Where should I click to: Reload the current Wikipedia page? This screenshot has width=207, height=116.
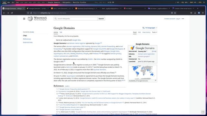click(x=12, y=13)
